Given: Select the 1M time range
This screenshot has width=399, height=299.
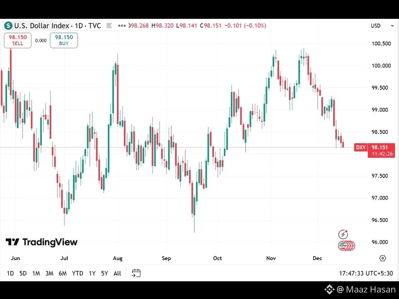Looking at the screenshot, I should pos(36,273).
